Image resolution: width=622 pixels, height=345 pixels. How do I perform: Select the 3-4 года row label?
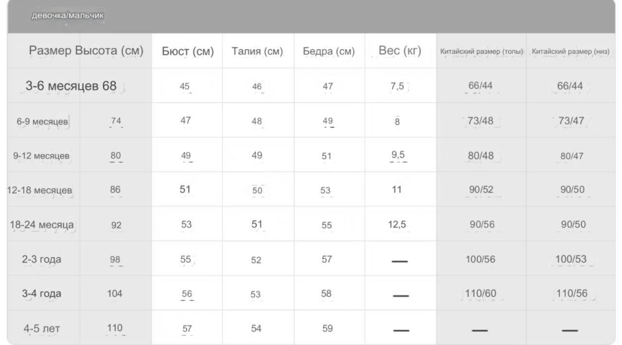point(42,294)
